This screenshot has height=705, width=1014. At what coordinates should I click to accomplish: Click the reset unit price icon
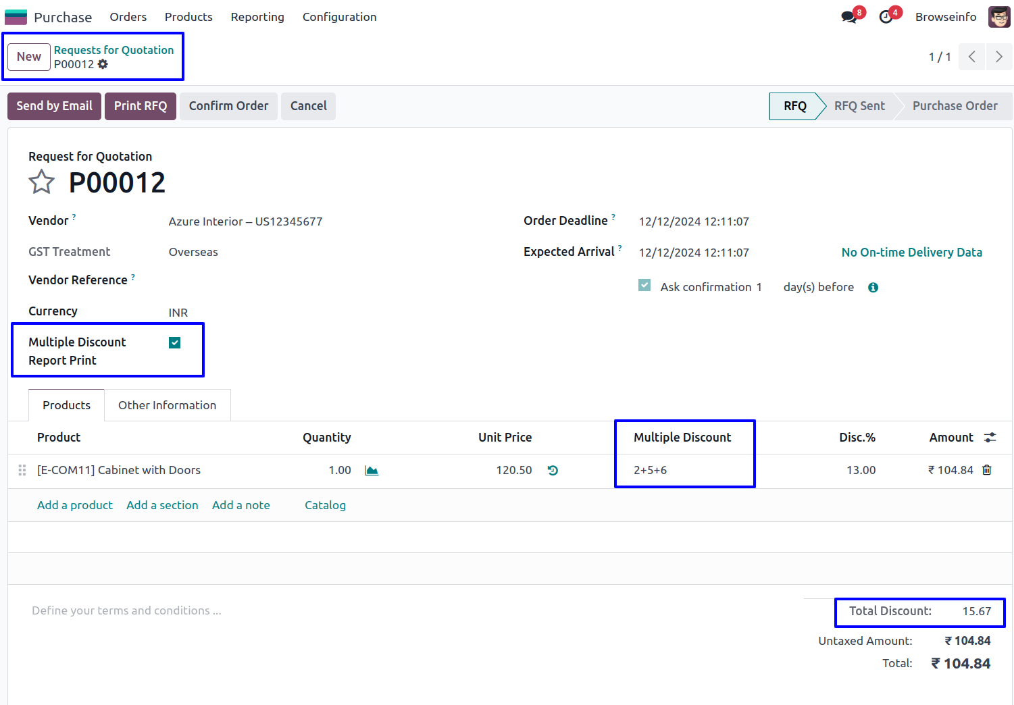(x=553, y=471)
